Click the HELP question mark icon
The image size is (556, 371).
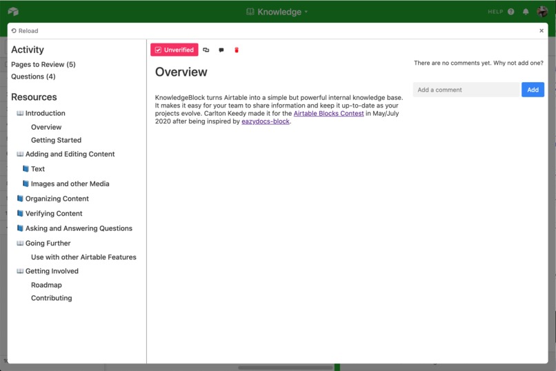(x=510, y=12)
